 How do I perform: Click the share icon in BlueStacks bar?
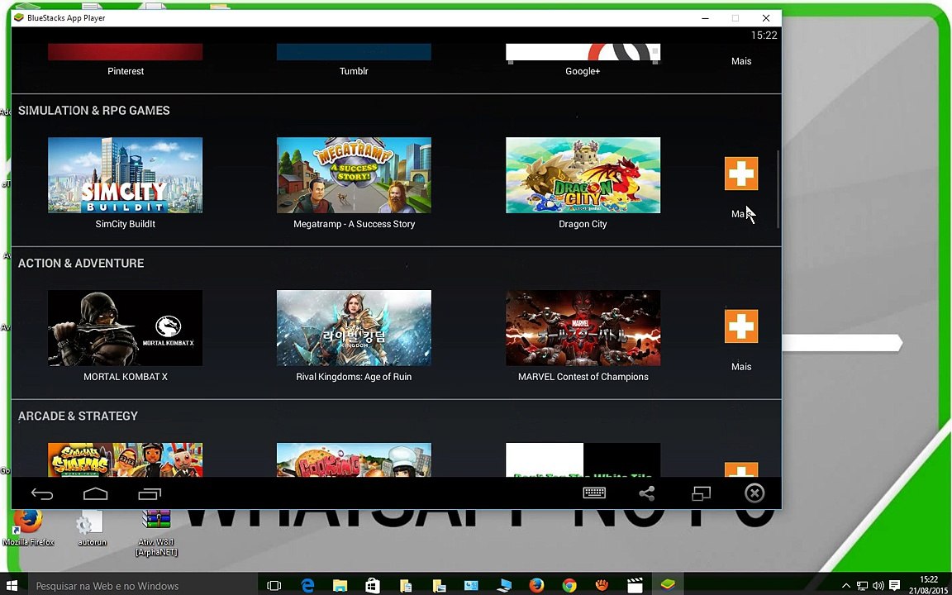click(646, 493)
